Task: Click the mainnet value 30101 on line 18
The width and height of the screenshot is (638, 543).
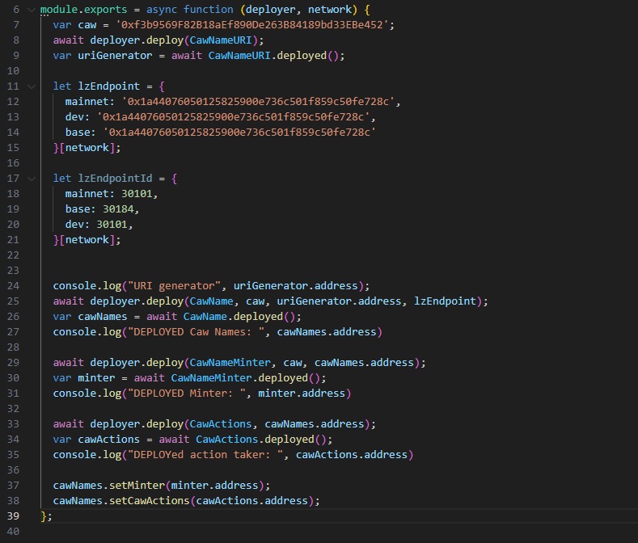Action: (x=137, y=194)
